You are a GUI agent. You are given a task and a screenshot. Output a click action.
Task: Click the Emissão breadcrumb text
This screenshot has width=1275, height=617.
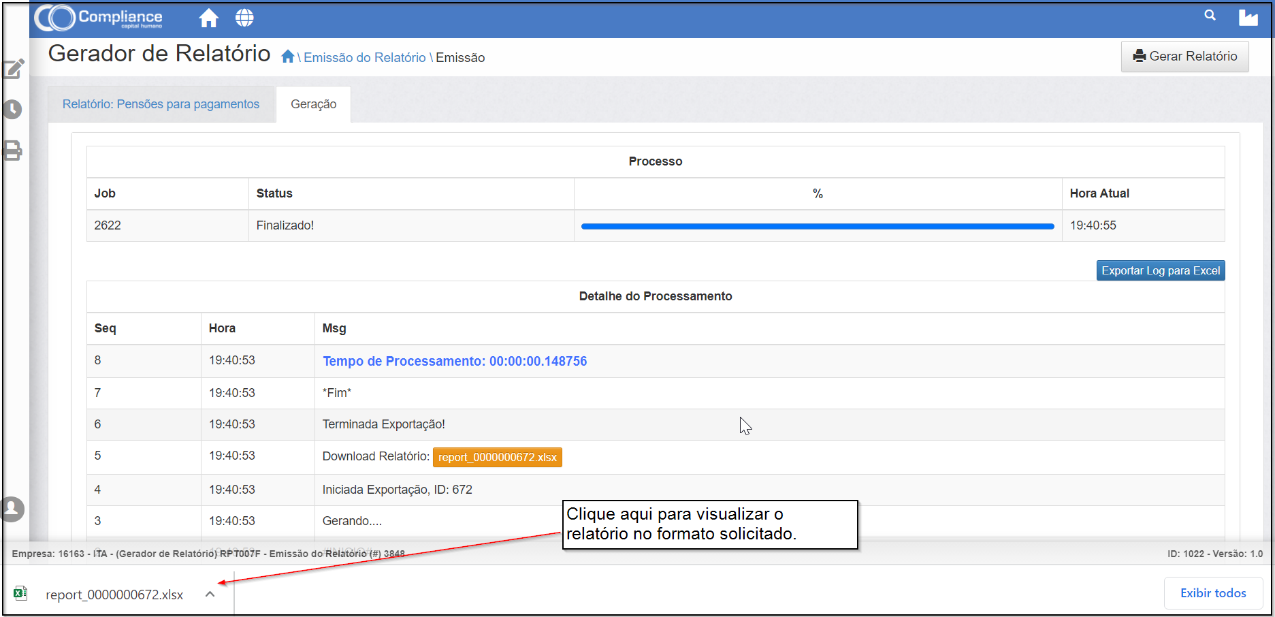tap(460, 58)
